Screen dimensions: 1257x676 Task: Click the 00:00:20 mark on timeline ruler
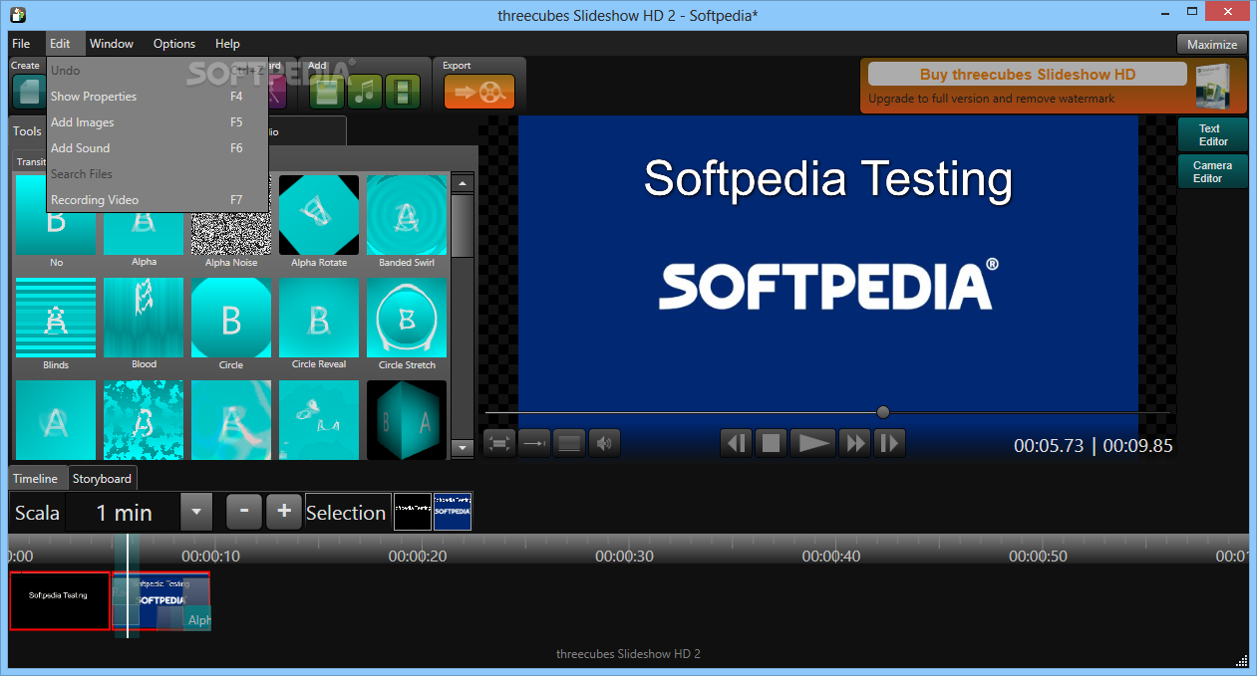(418, 557)
